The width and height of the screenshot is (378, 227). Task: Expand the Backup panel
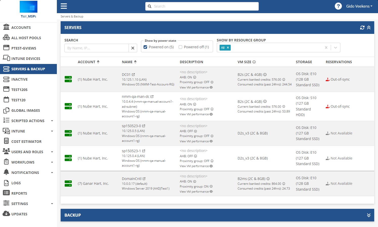[x=369, y=215]
